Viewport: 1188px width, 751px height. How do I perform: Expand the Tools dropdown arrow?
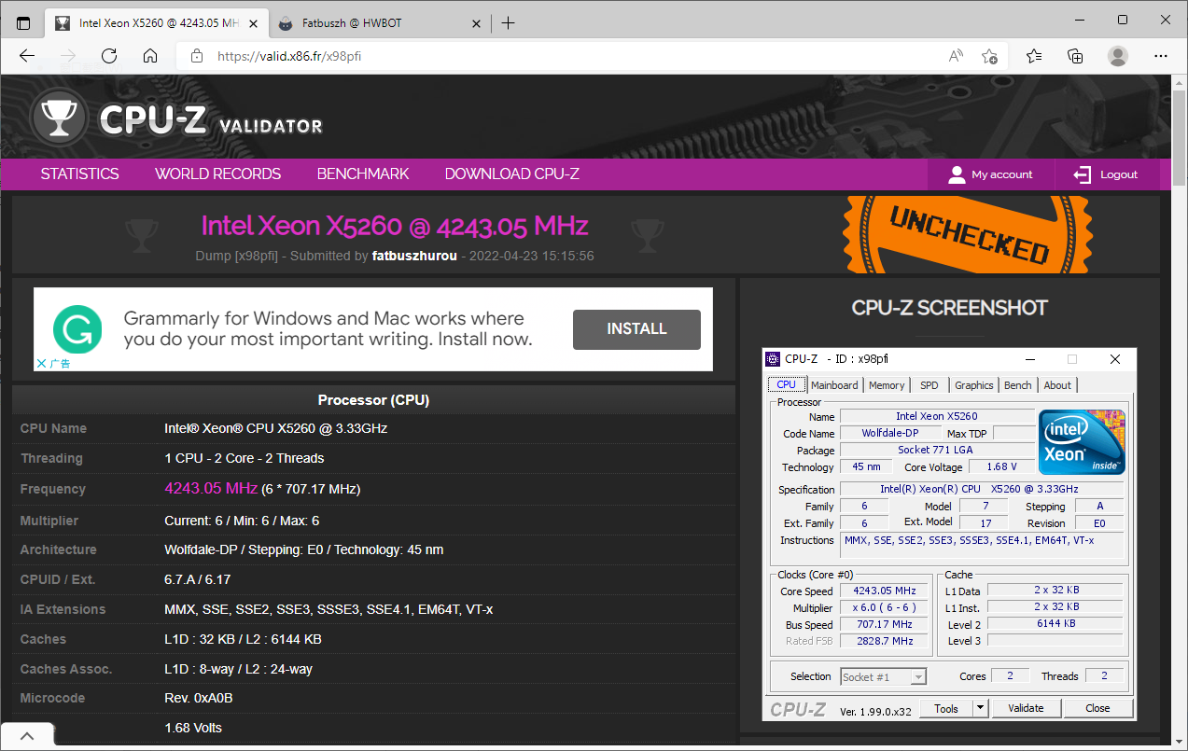click(980, 708)
